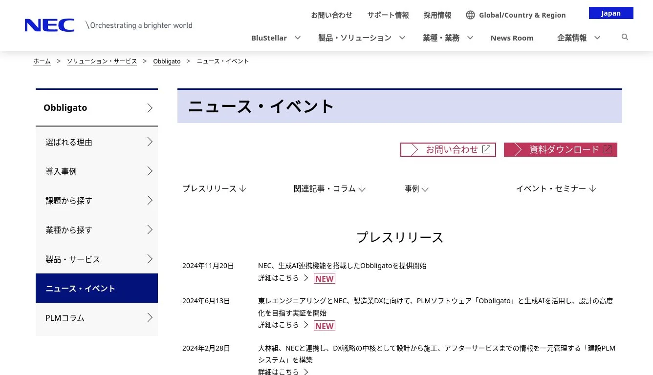Click the プレスリリース section heading
653x375 pixels.
[x=400, y=237]
